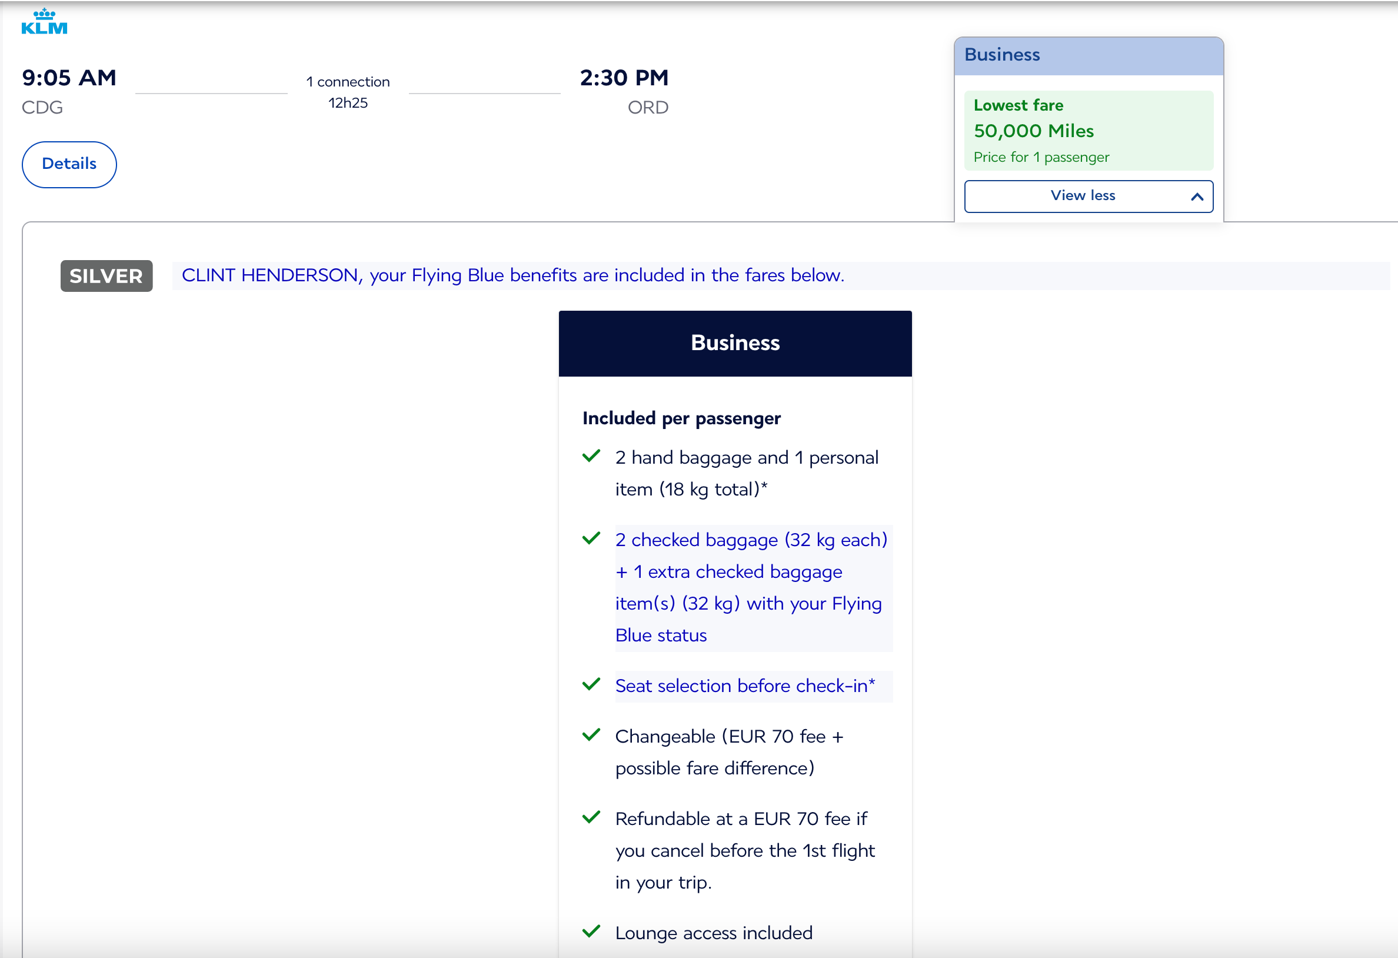1398x958 pixels.
Task: Click the SILVER status badge
Action: click(x=106, y=275)
